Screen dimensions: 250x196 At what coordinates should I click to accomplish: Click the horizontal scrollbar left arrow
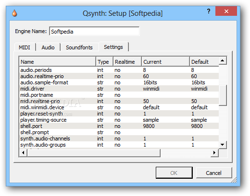23,153
